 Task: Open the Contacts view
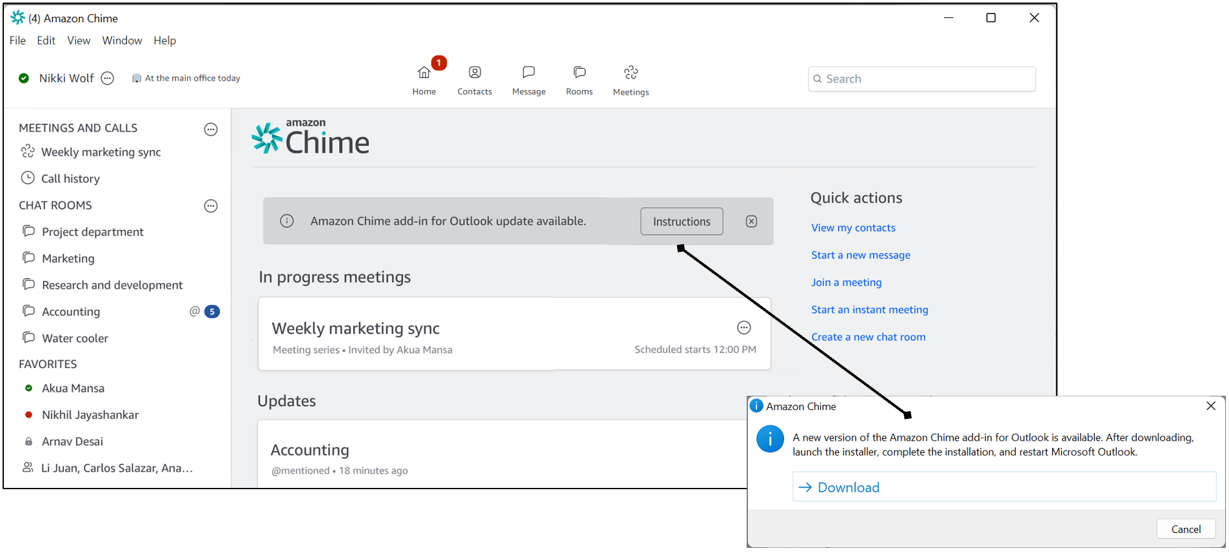point(475,81)
